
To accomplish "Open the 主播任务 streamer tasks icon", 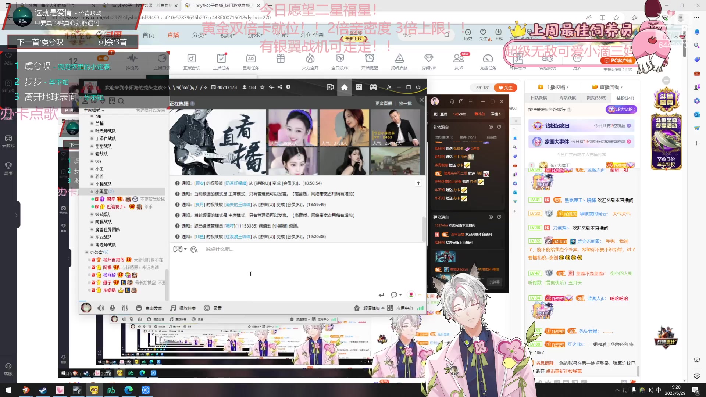I will click(221, 61).
